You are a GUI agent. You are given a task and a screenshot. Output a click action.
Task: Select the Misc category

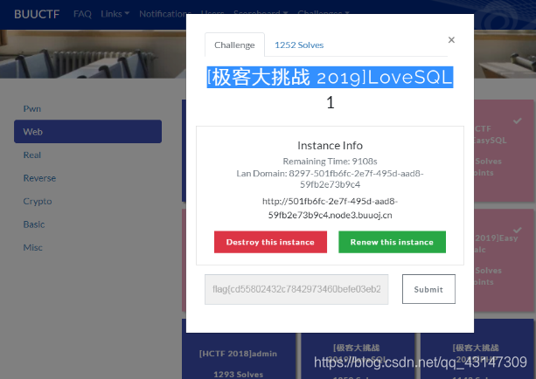tap(33, 247)
